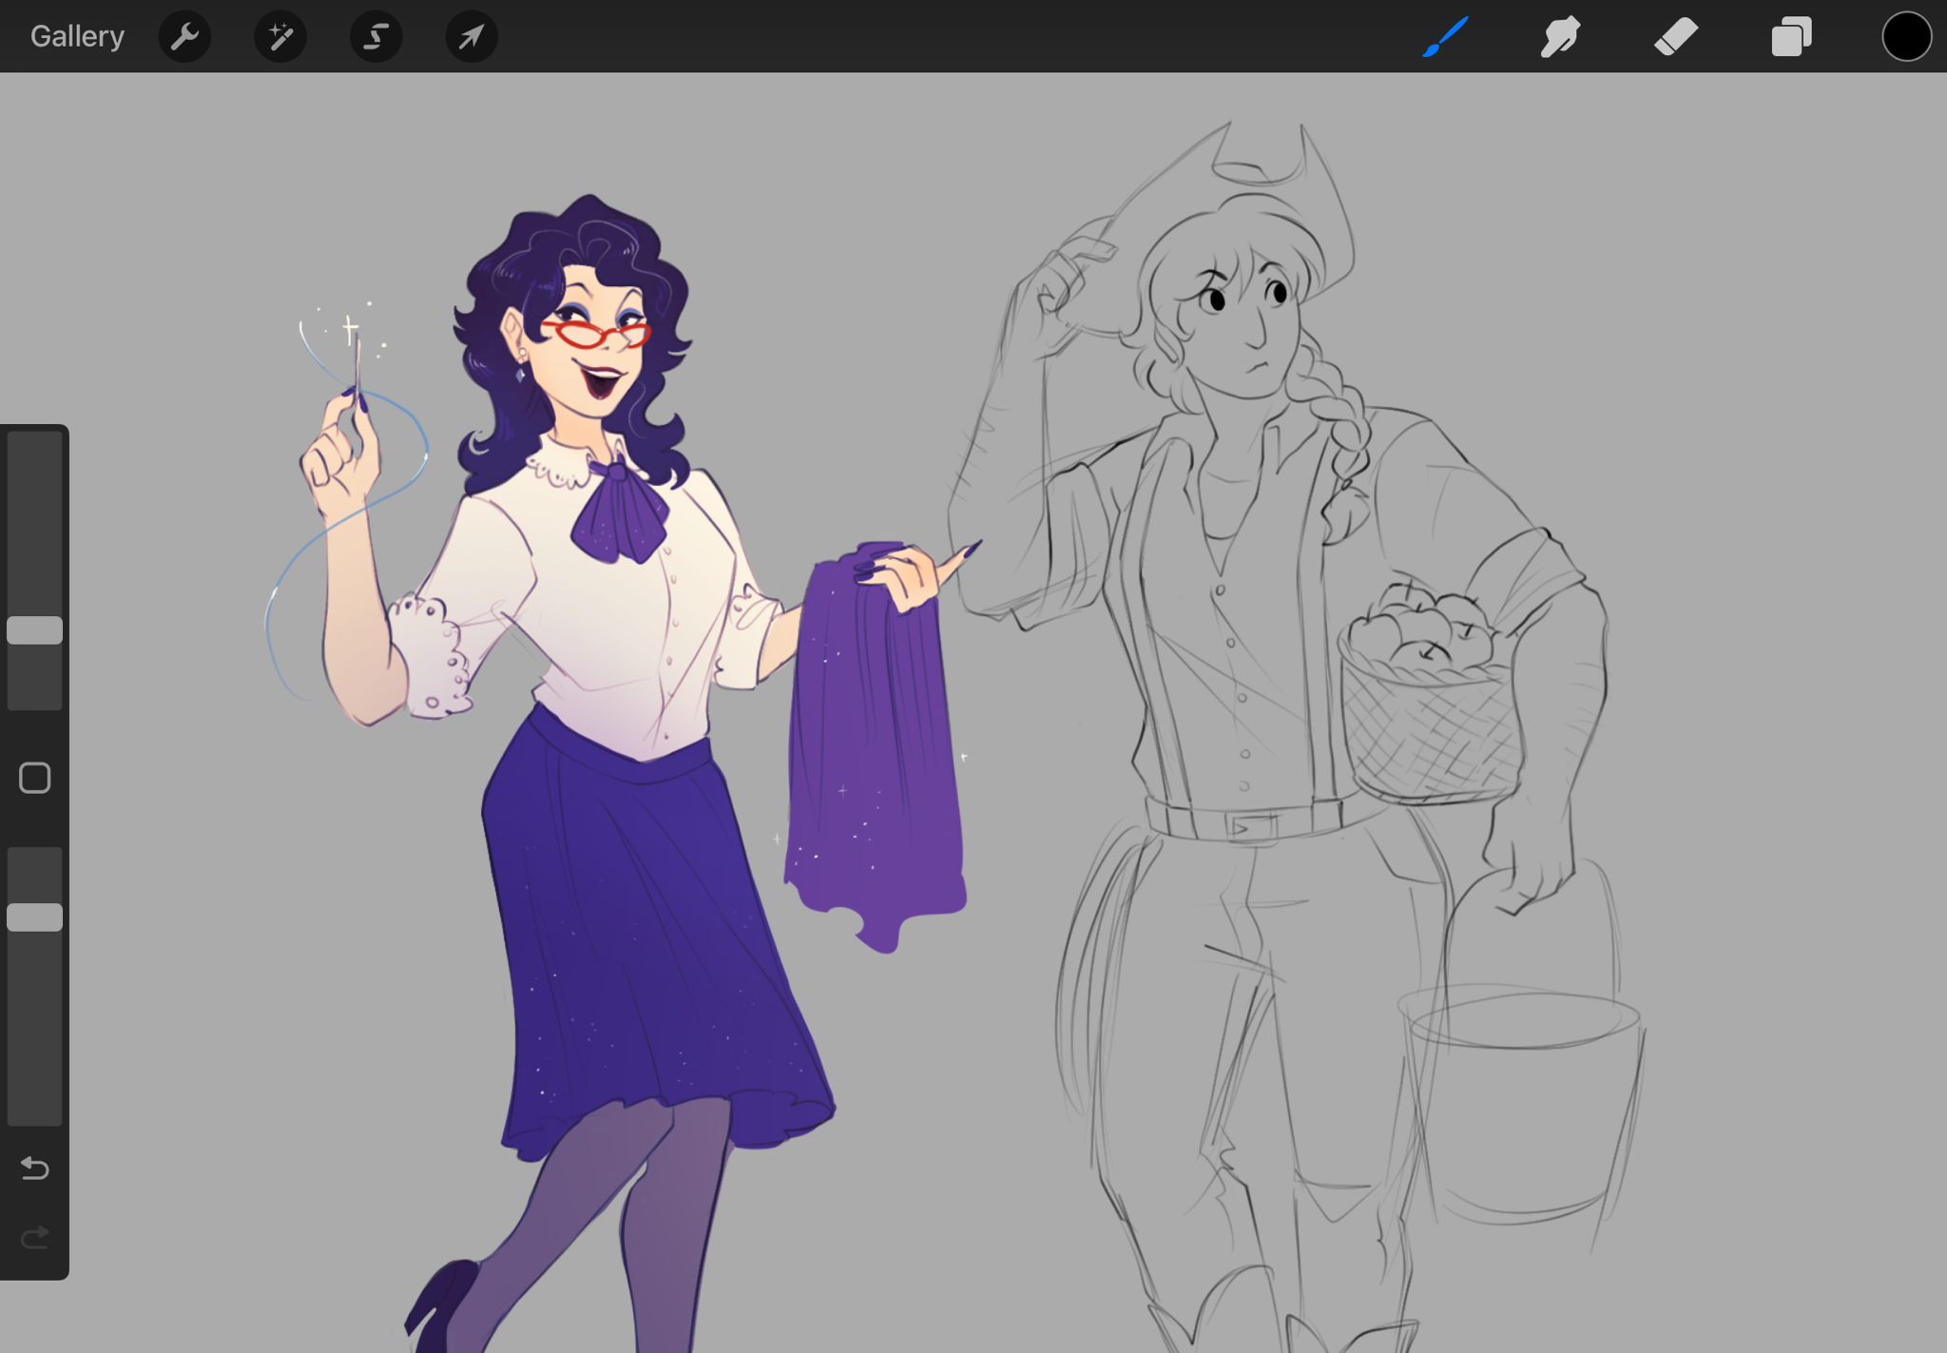
Task: Open the Gallery view
Action: (77, 36)
